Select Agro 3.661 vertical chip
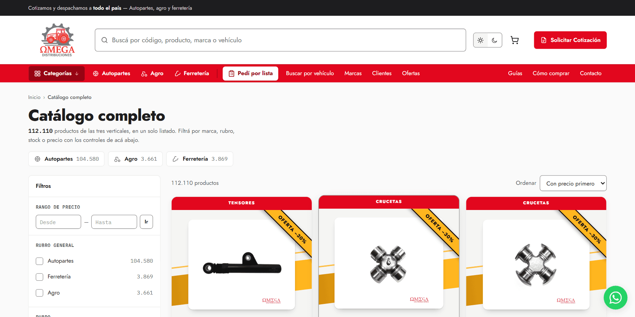This screenshot has height=317, width=635. pos(135,159)
